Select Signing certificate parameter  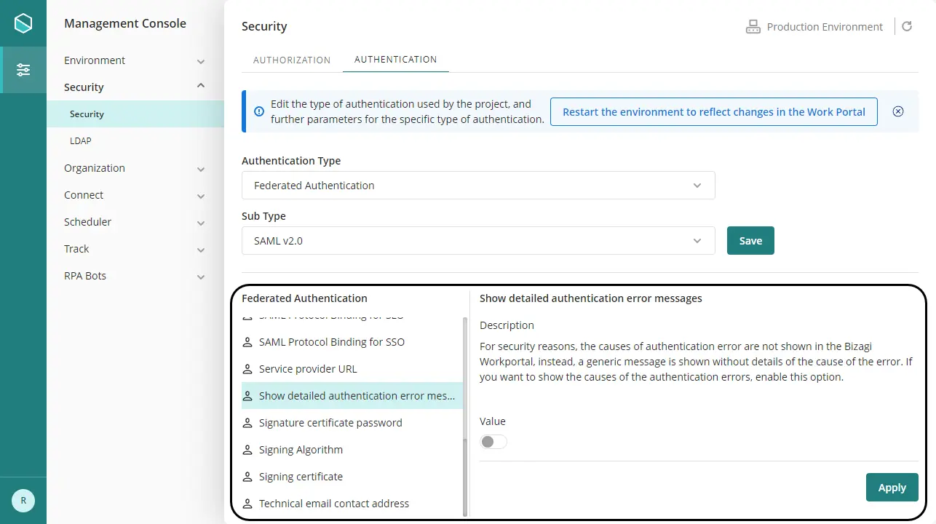click(x=352, y=477)
